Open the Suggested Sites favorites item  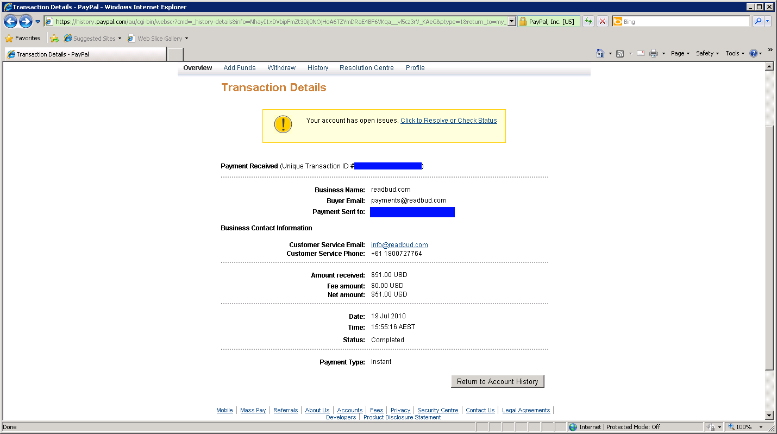pos(92,39)
